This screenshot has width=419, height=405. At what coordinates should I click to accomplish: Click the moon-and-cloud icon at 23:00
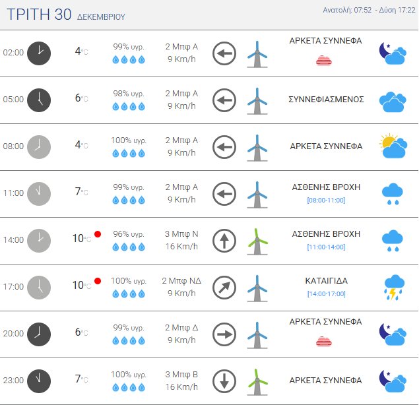pyautogui.click(x=392, y=381)
